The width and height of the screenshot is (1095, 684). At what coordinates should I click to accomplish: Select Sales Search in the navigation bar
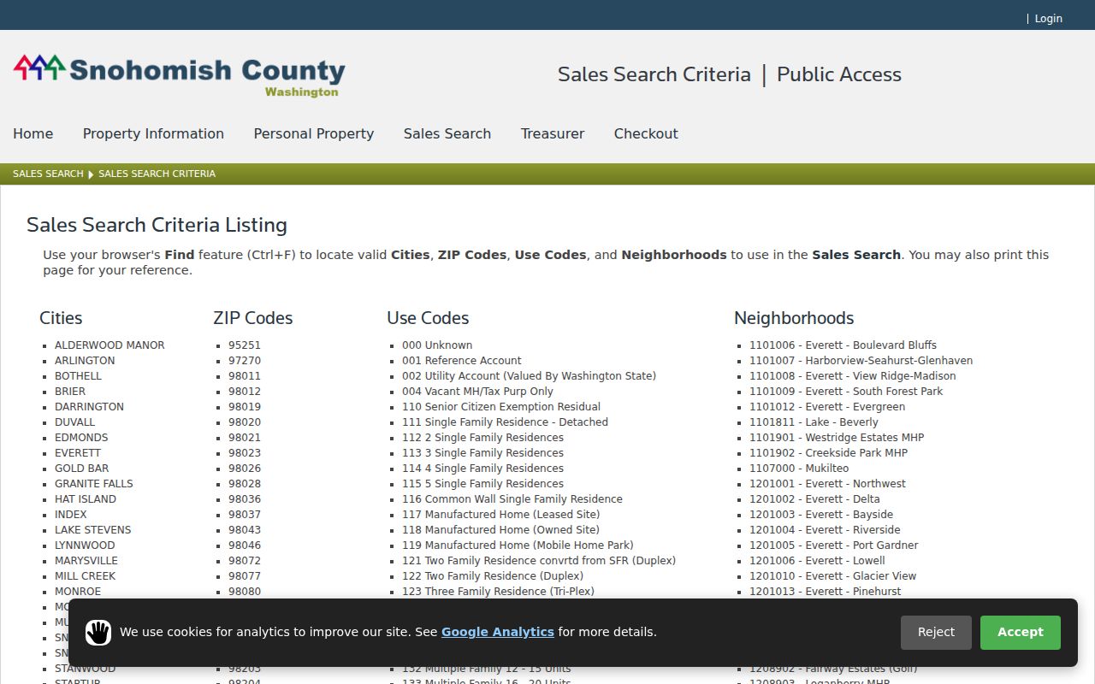coord(447,133)
